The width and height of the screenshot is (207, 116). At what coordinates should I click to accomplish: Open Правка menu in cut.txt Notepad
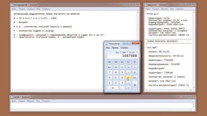[22, 101]
